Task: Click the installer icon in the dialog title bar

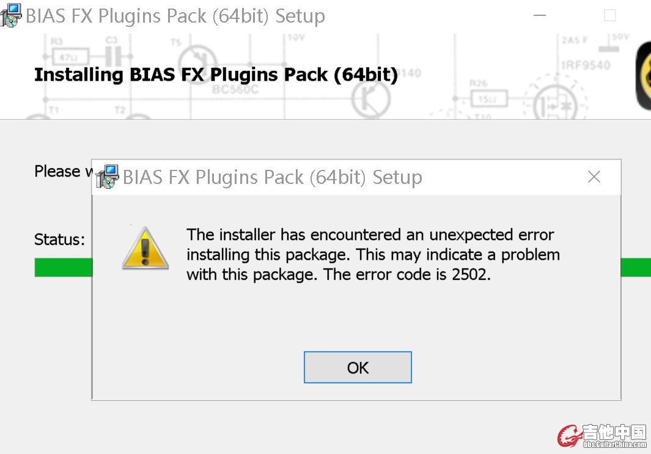Action: (x=107, y=177)
